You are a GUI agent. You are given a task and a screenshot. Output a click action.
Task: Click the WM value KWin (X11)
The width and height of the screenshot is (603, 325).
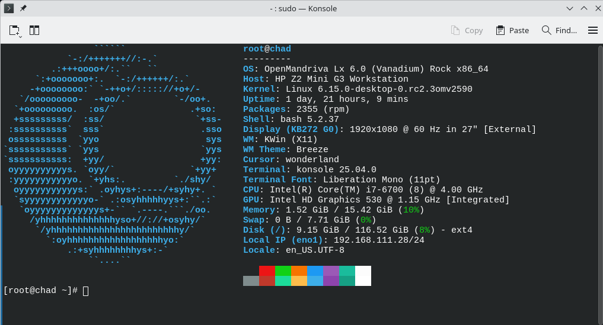click(291, 140)
